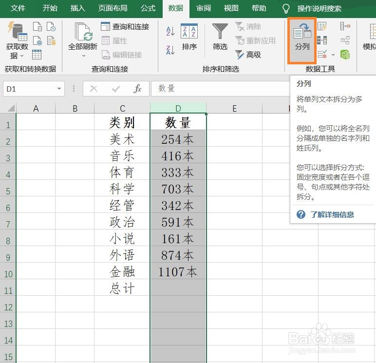The height and width of the screenshot is (363, 376).
Task: Expand the Data Validation dropdown arrow
Action: [x=333, y=55]
